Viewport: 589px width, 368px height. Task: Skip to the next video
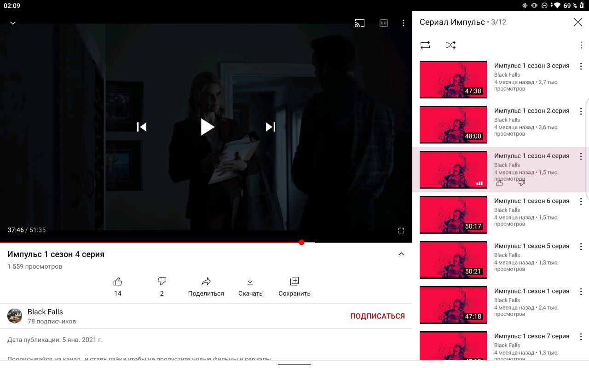[x=271, y=127]
